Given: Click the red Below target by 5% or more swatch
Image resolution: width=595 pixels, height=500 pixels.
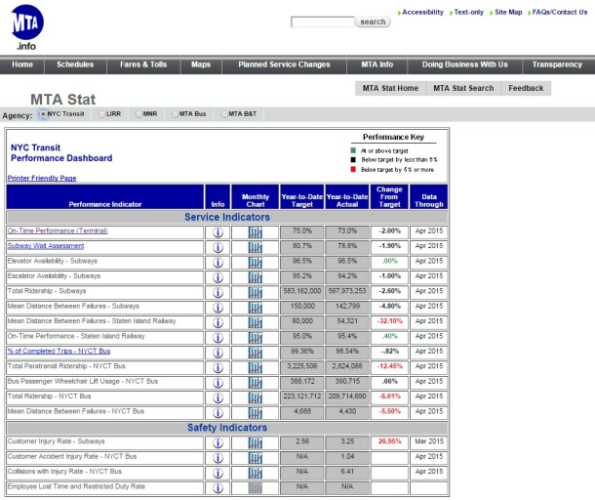Looking at the screenshot, I should [353, 170].
